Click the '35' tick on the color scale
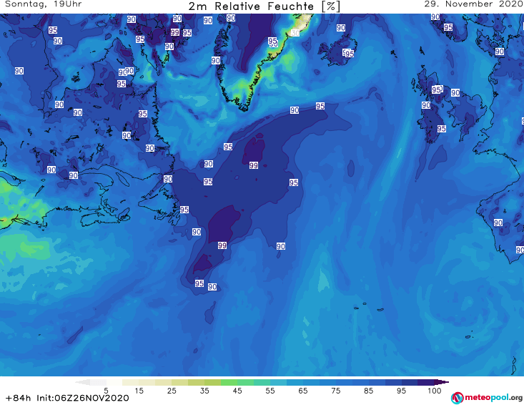Viewport: 524px width, 405px height. click(x=204, y=391)
